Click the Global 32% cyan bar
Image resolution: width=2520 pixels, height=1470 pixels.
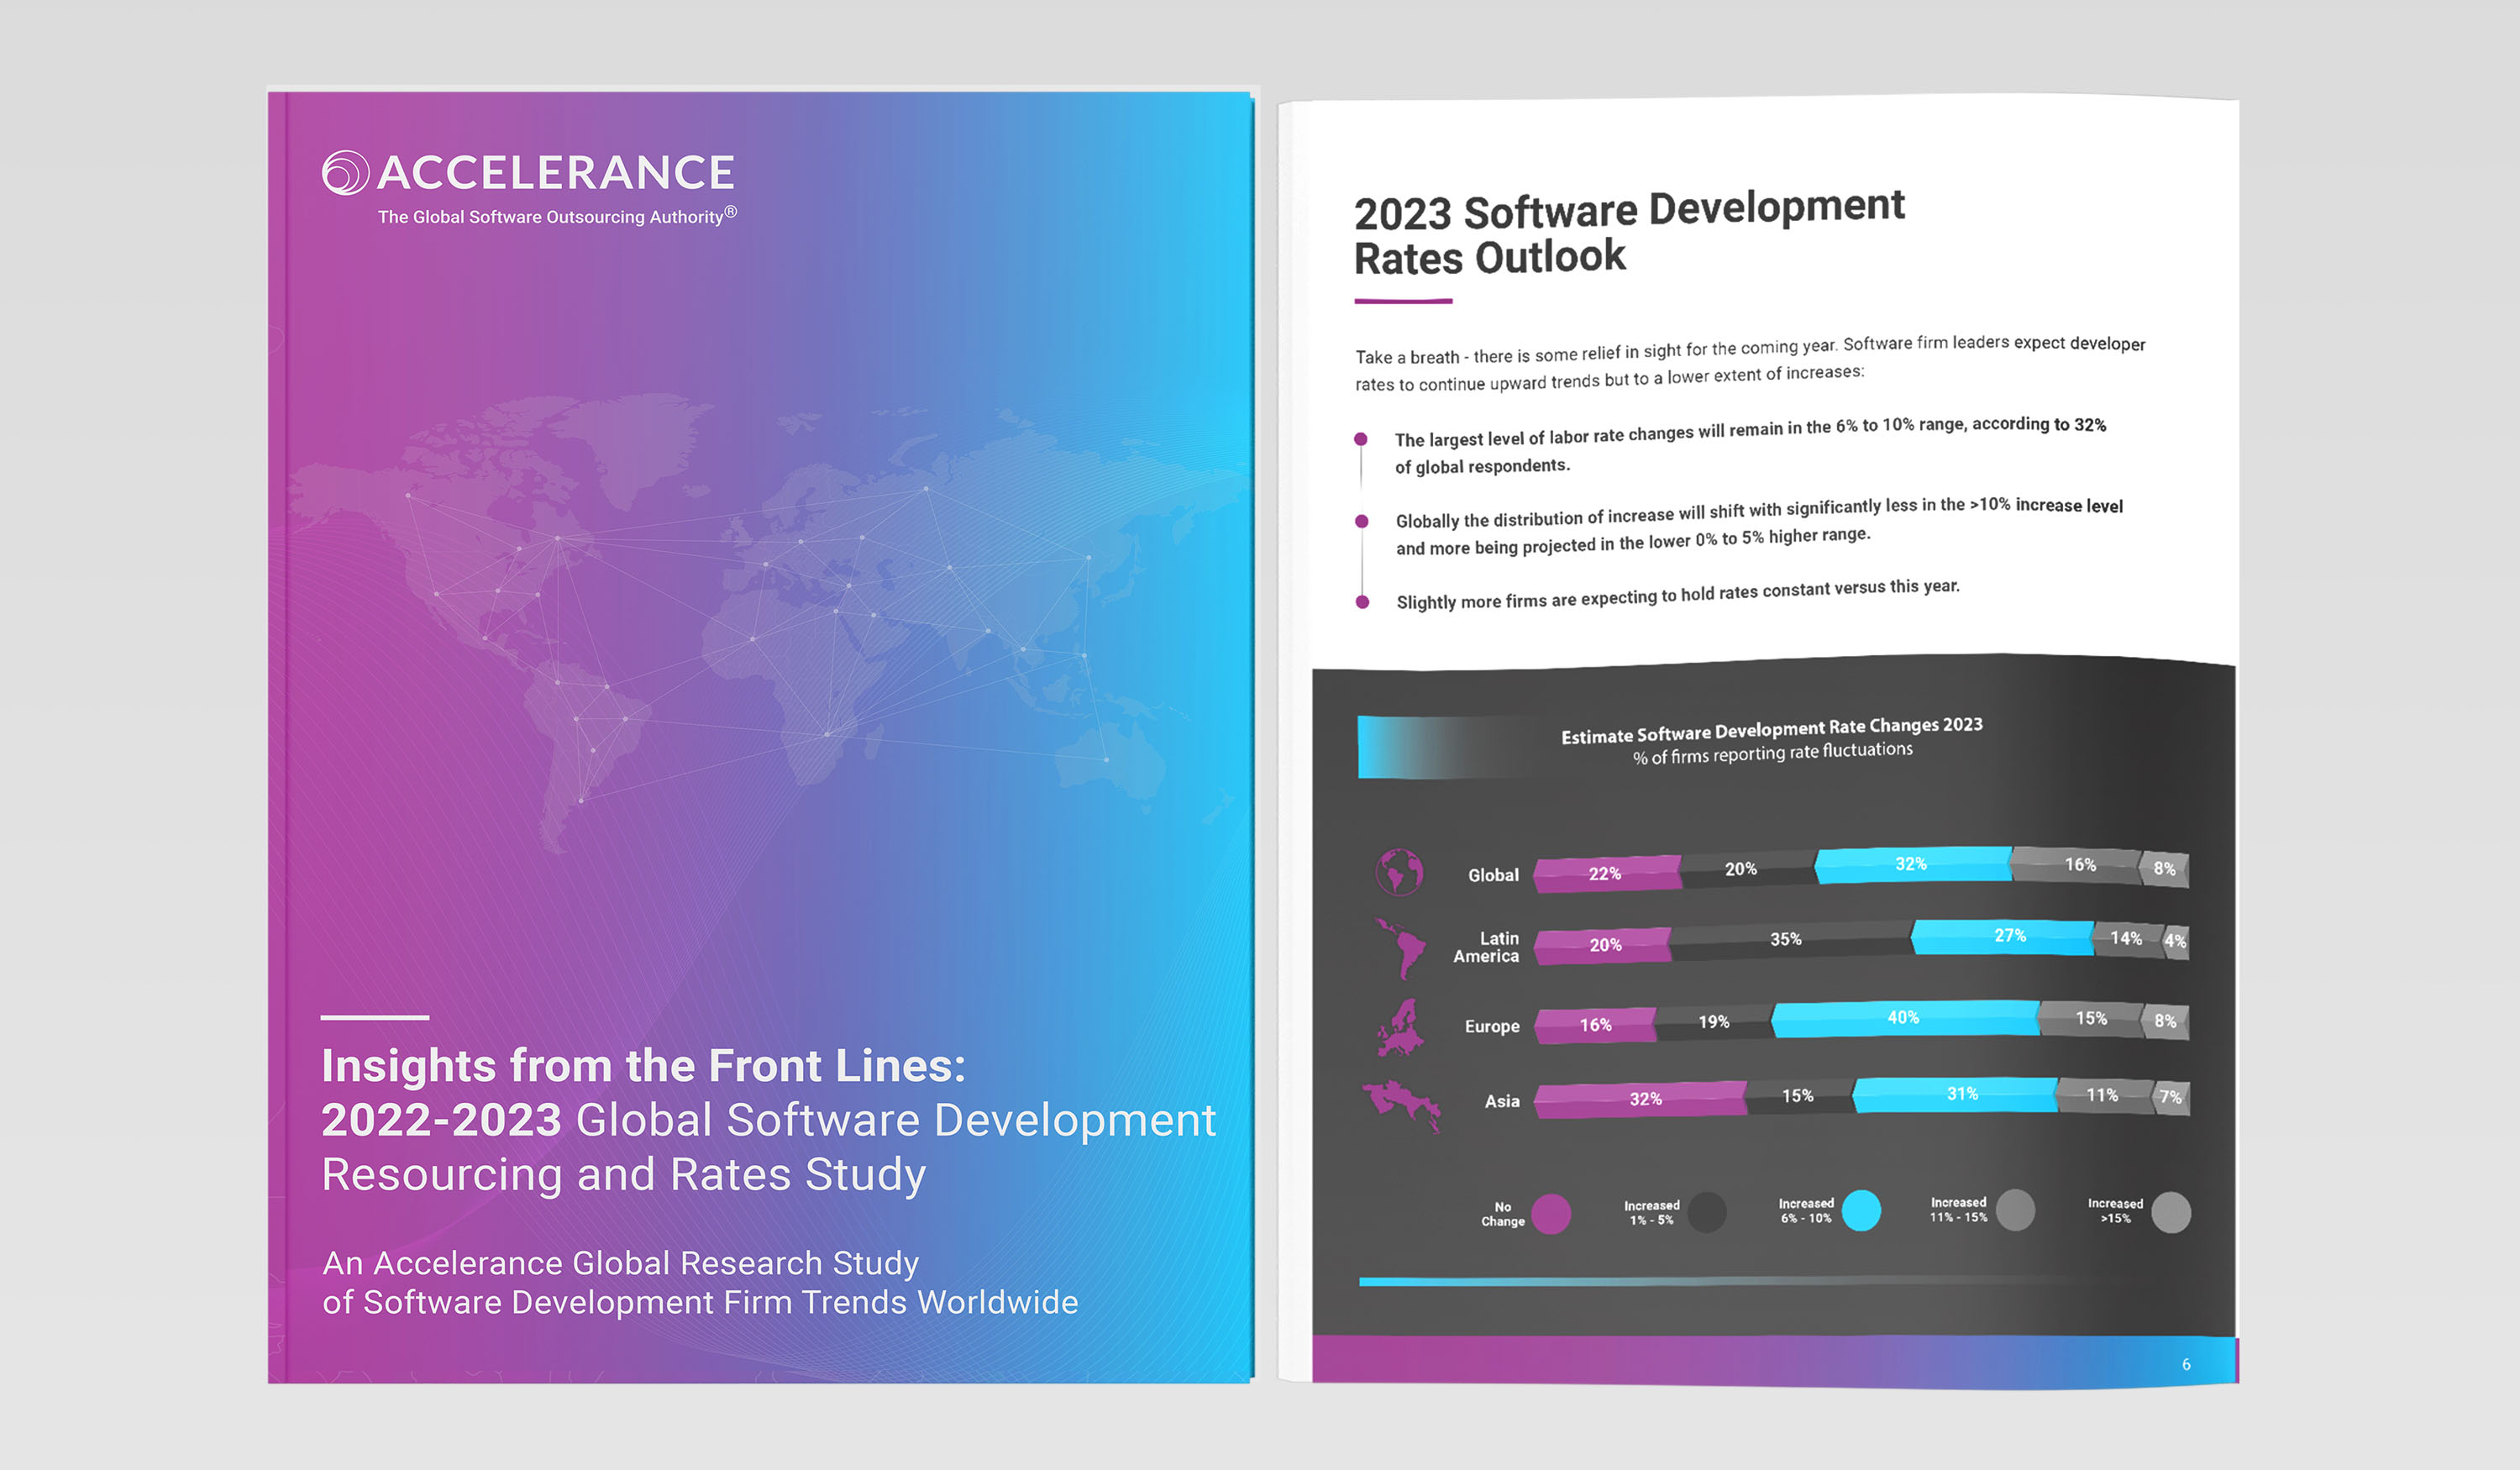tap(1912, 865)
